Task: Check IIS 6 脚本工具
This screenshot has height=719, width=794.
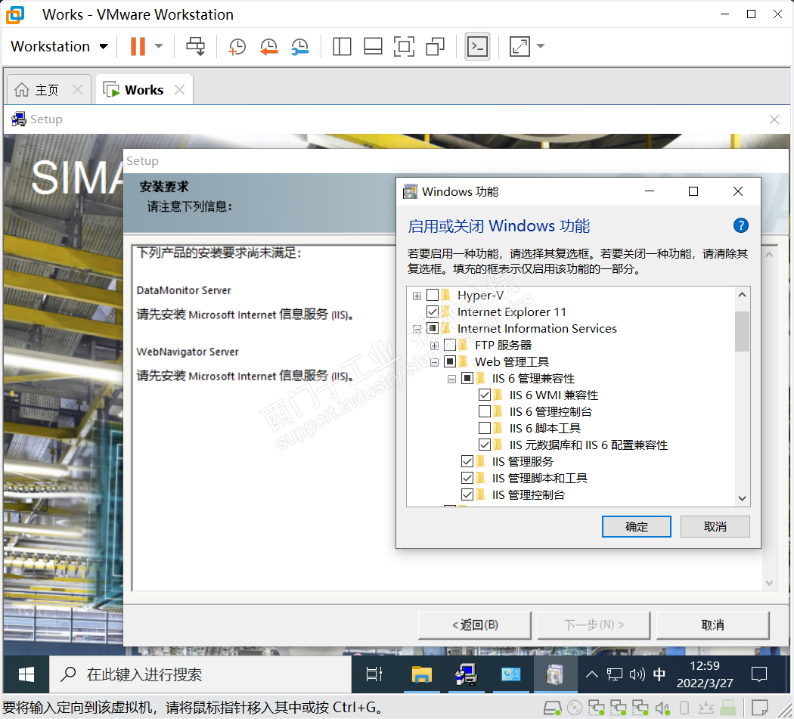Action: pyautogui.click(x=485, y=428)
